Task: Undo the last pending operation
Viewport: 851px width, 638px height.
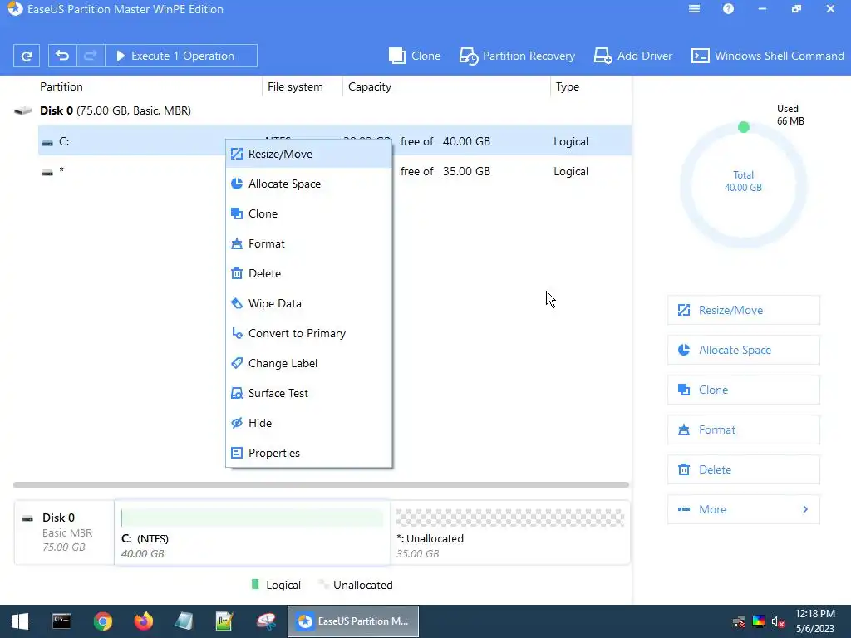Action: (x=62, y=56)
